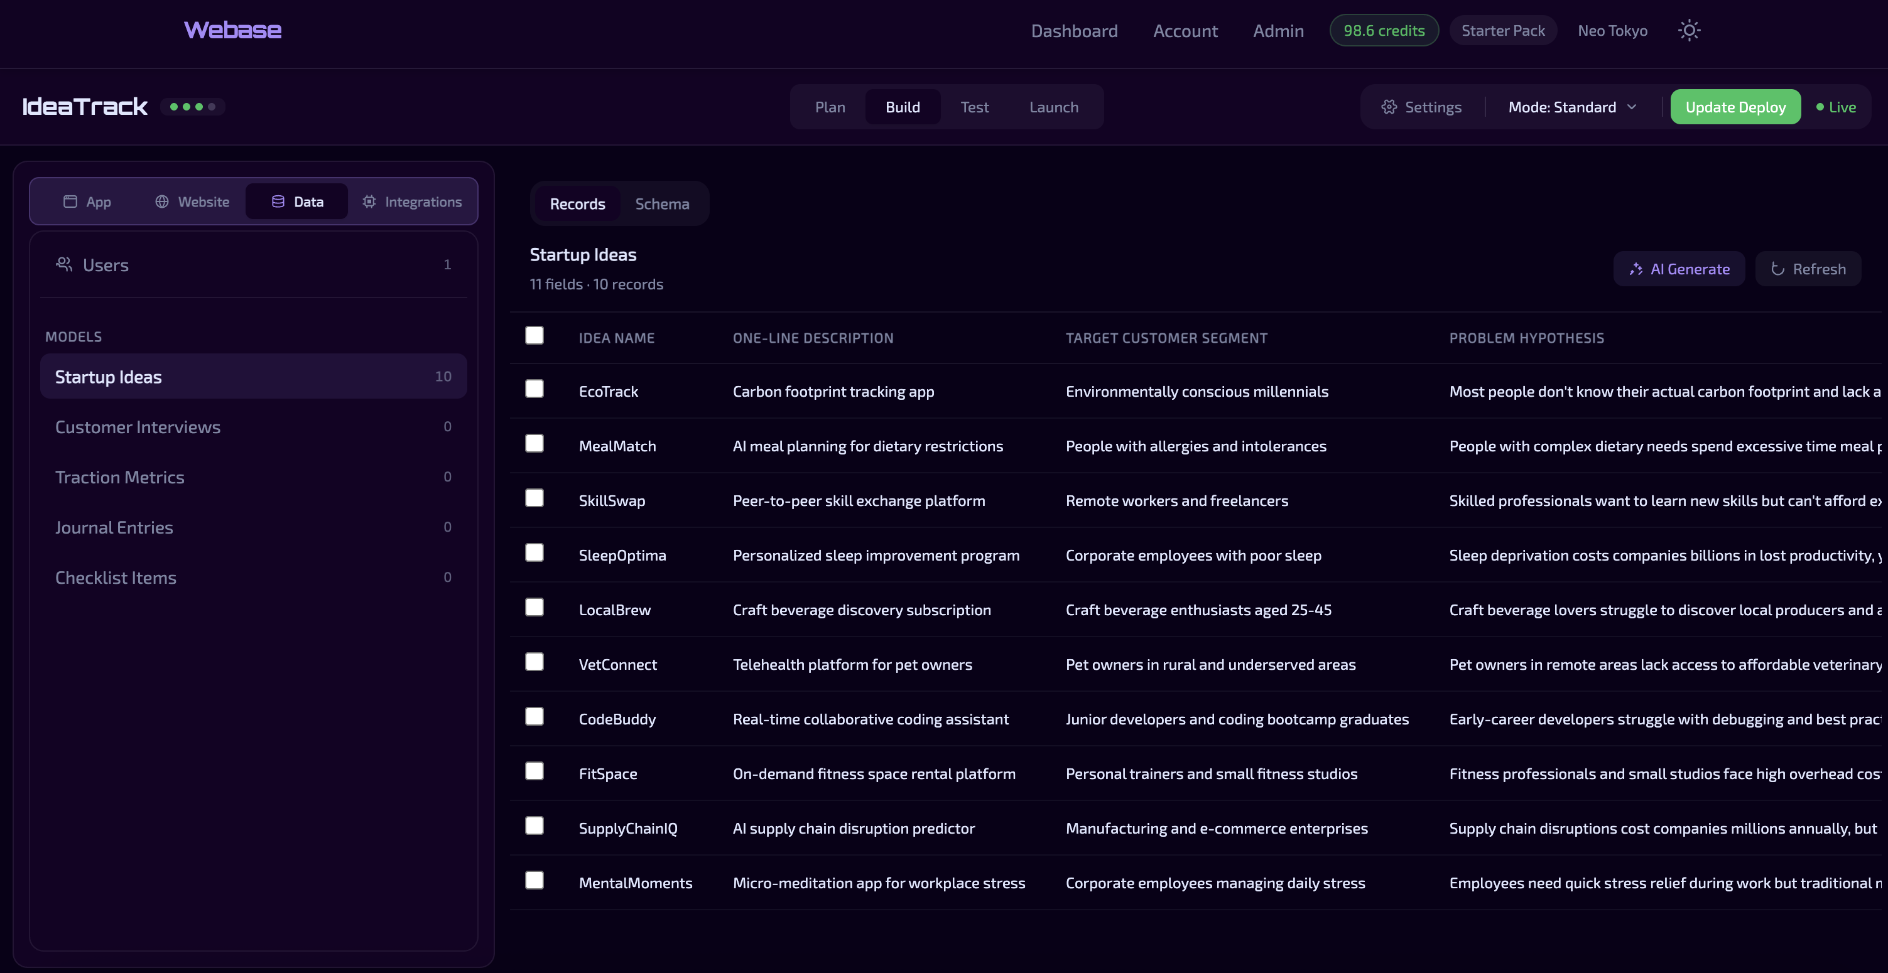1888x973 pixels.
Task: Click the Website globe icon
Action: [x=162, y=201]
